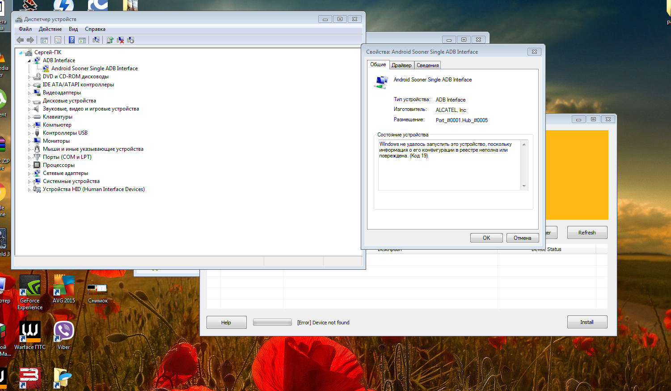The width and height of the screenshot is (671, 391).
Task: Open the Действие menu
Action: [50, 29]
